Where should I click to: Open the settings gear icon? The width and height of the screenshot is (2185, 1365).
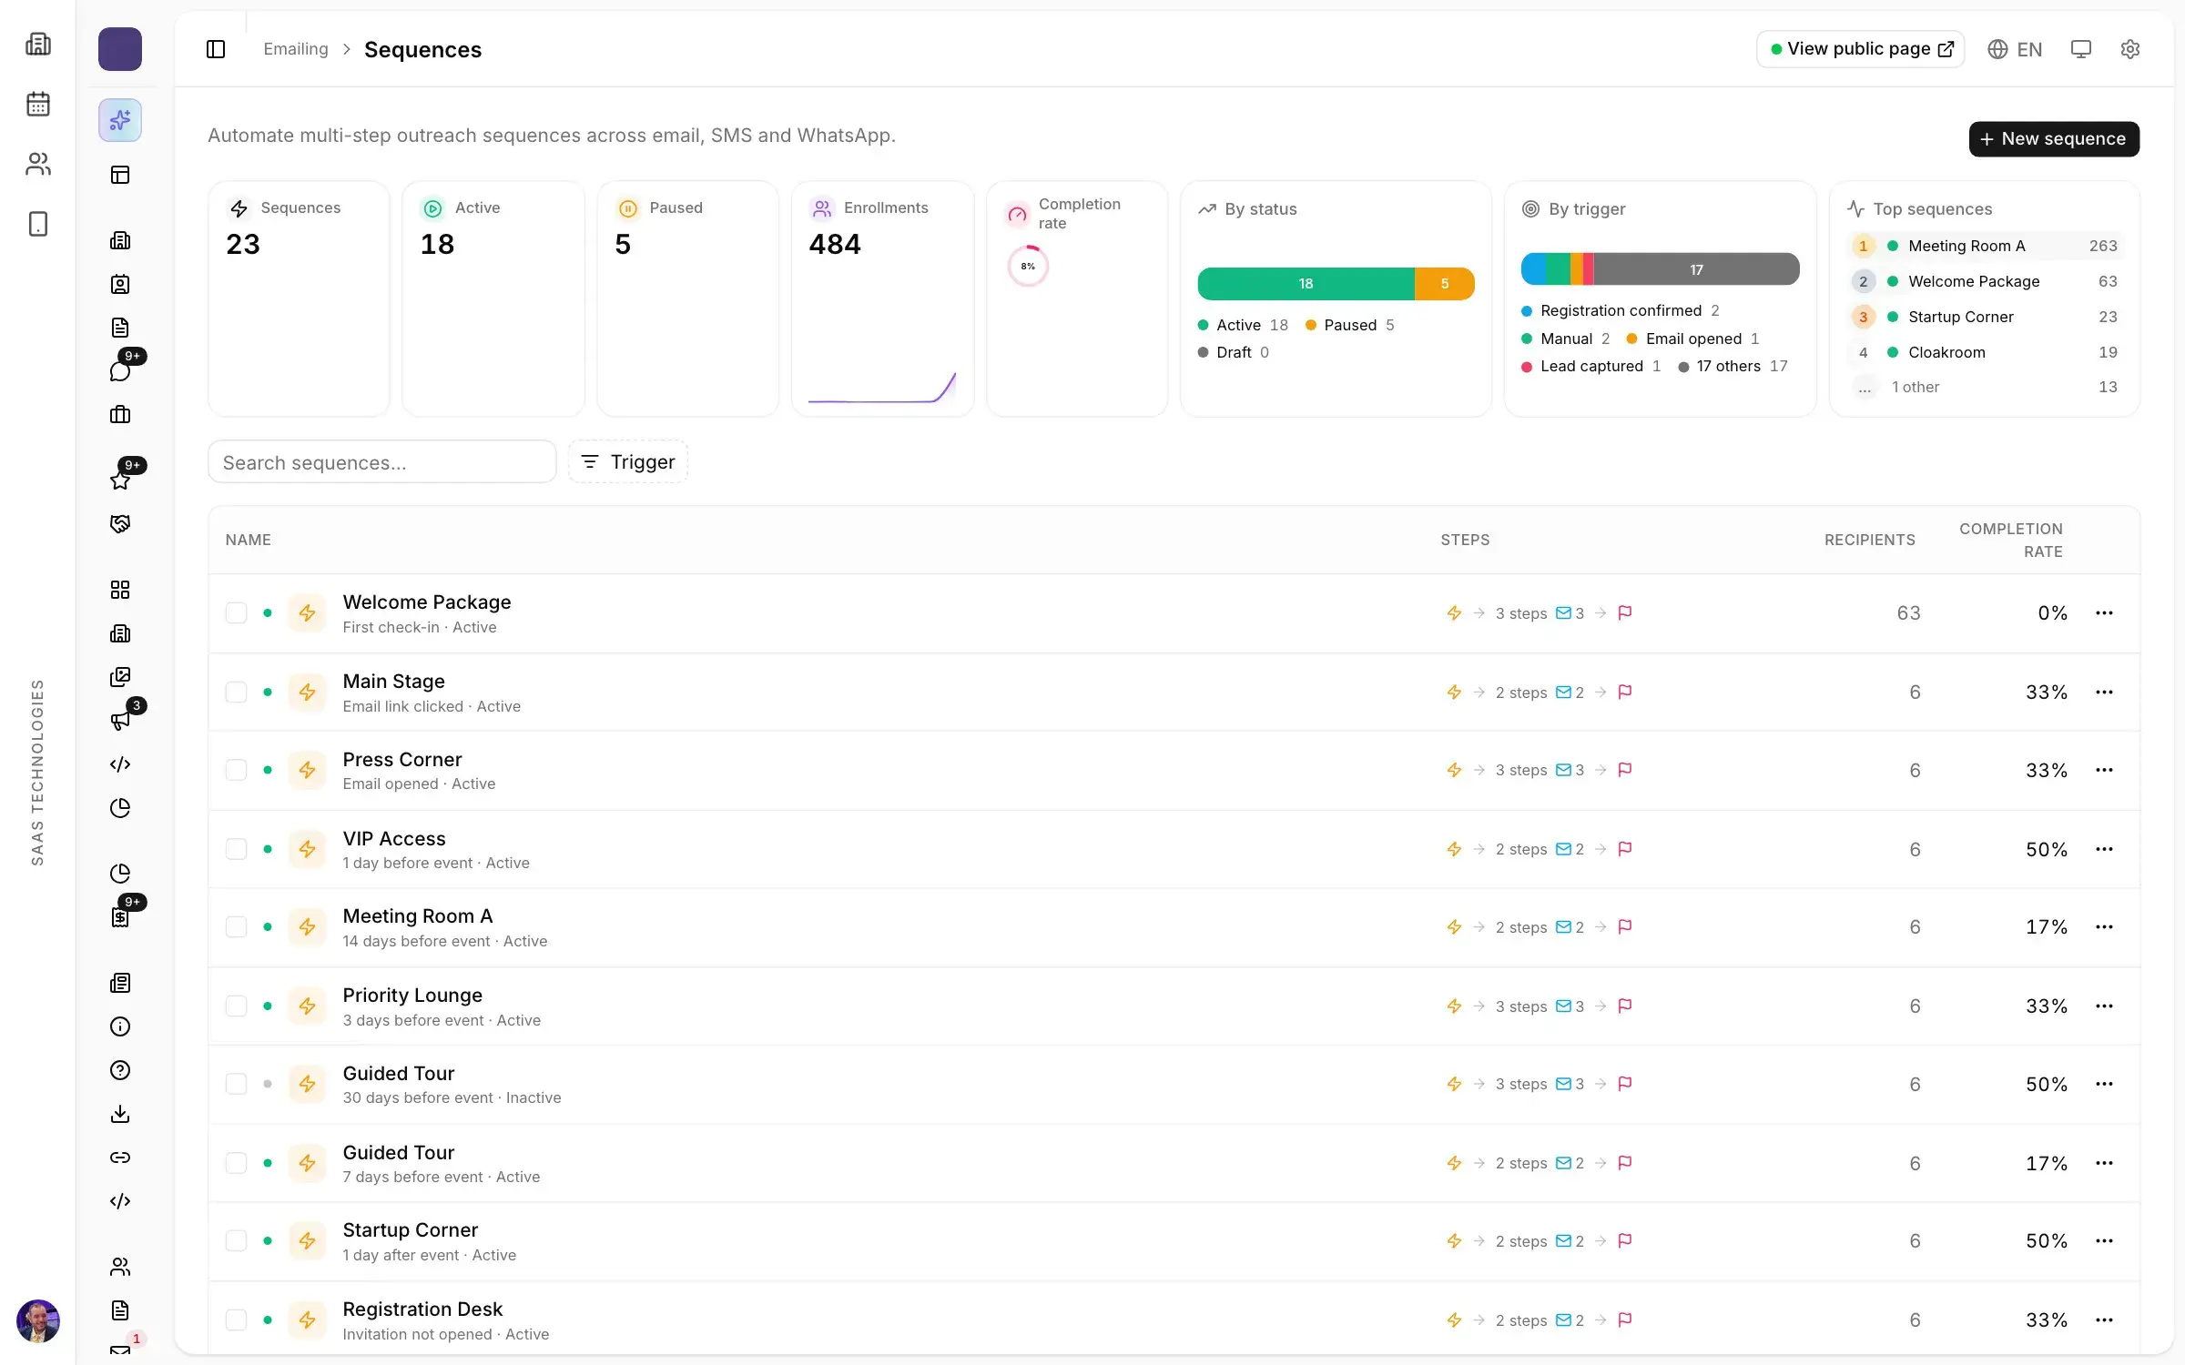(2129, 49)
